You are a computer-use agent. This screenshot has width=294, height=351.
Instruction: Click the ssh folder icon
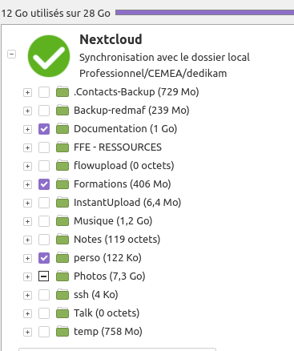tap(62, 295)
